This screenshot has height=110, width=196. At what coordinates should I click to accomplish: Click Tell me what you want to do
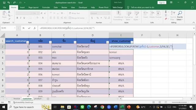(142, 7)
